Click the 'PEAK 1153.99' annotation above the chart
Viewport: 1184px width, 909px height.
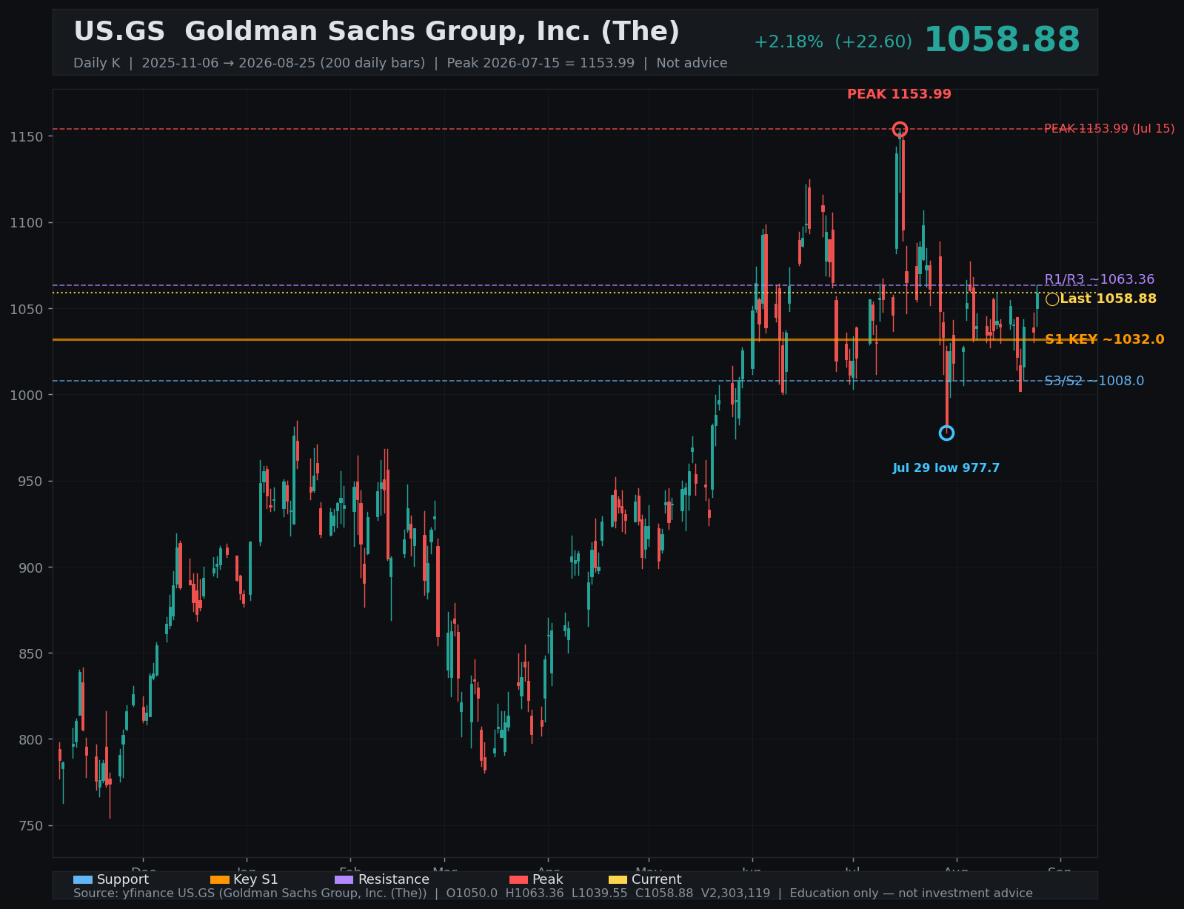[x=899, y=95]
